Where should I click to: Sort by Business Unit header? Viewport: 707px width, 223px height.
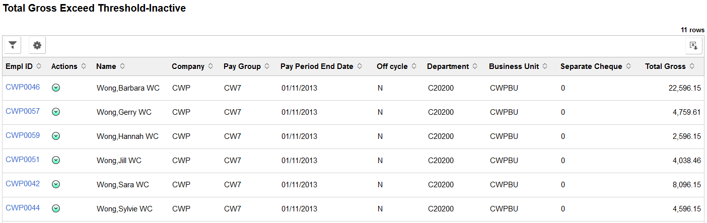[x=519, y=66]
